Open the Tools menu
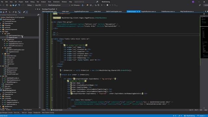Viewport: 208px width, 117px height. 49,2
